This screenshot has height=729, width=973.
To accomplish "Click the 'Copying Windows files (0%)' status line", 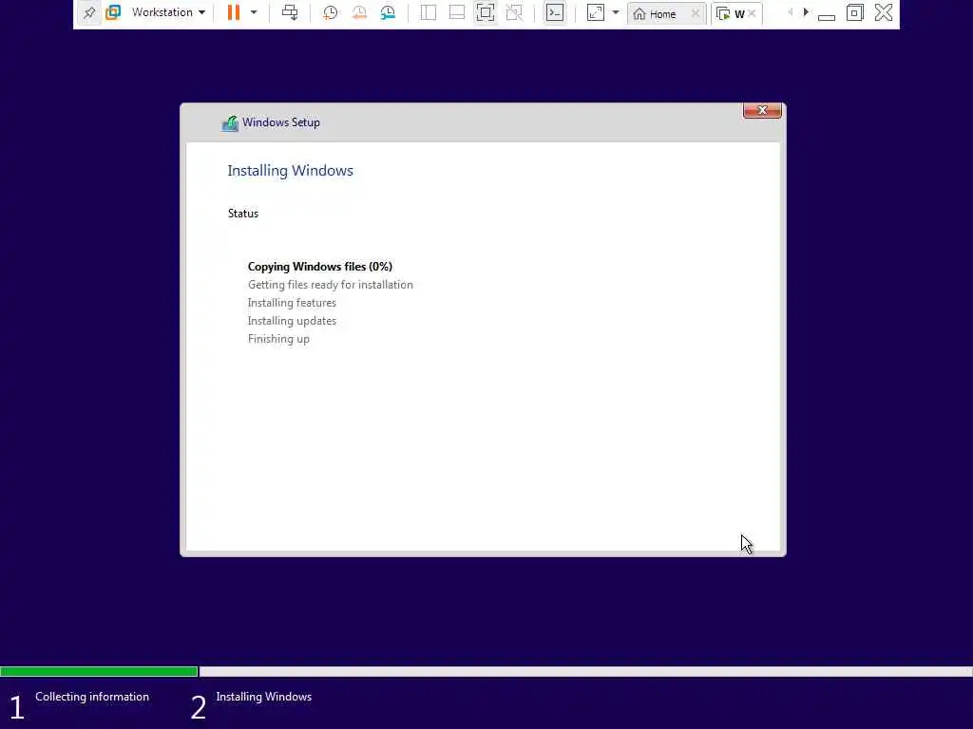I will click(320, 267).
